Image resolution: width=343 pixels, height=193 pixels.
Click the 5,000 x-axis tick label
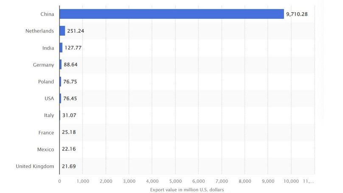pyautogui.click(x=175, y=181)
